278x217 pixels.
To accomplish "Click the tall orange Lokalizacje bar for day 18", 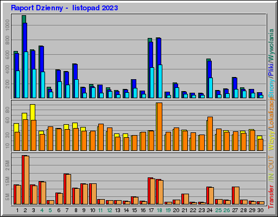I will [160, 126].
